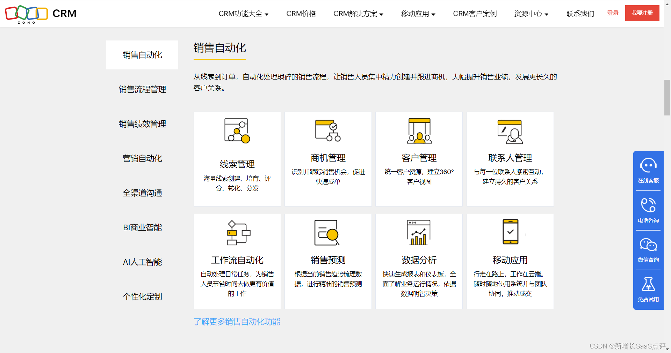
Task: Click the 登录 link
Action: click(x=613, y=13)
